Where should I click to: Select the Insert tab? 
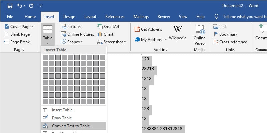point(49,17)
